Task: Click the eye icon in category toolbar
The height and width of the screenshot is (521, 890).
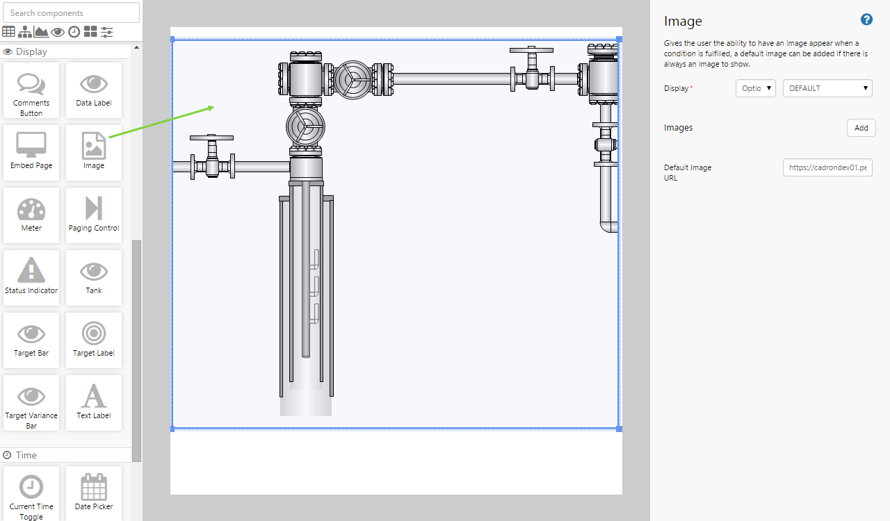Action: pyautogui.click(x=58, y=32)
